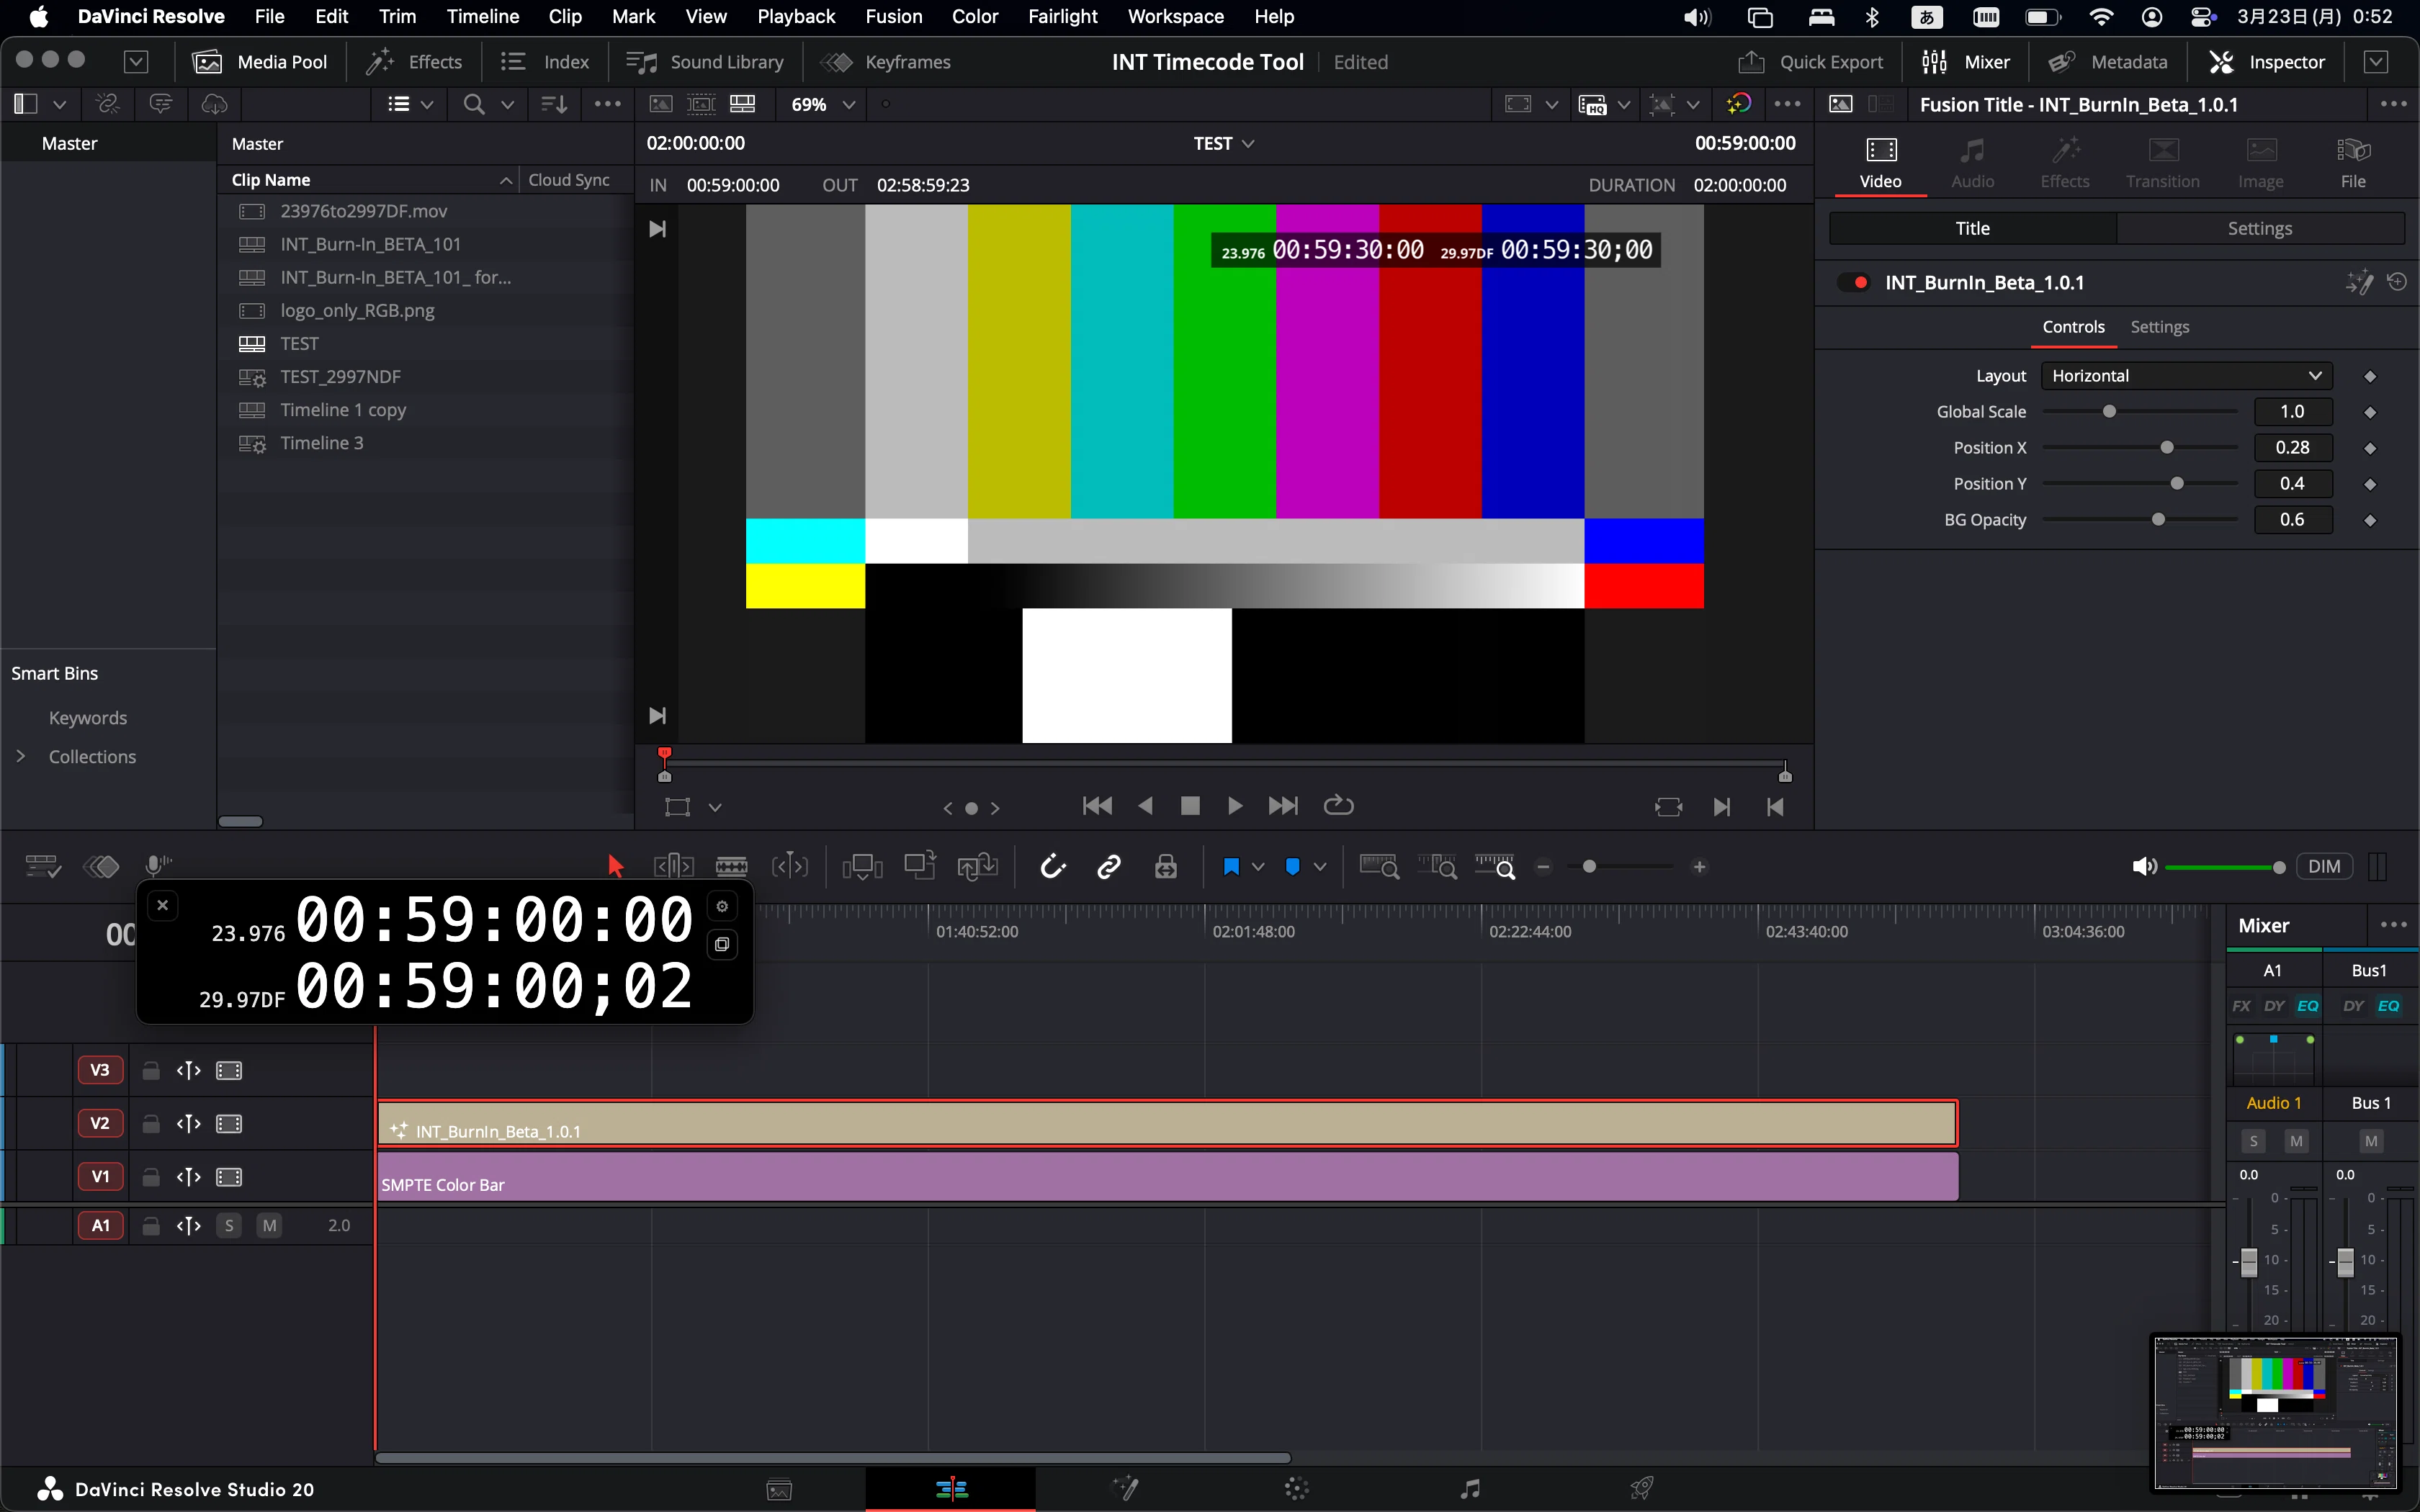Select the Blade Edit Mode tool

pos(732,866)
